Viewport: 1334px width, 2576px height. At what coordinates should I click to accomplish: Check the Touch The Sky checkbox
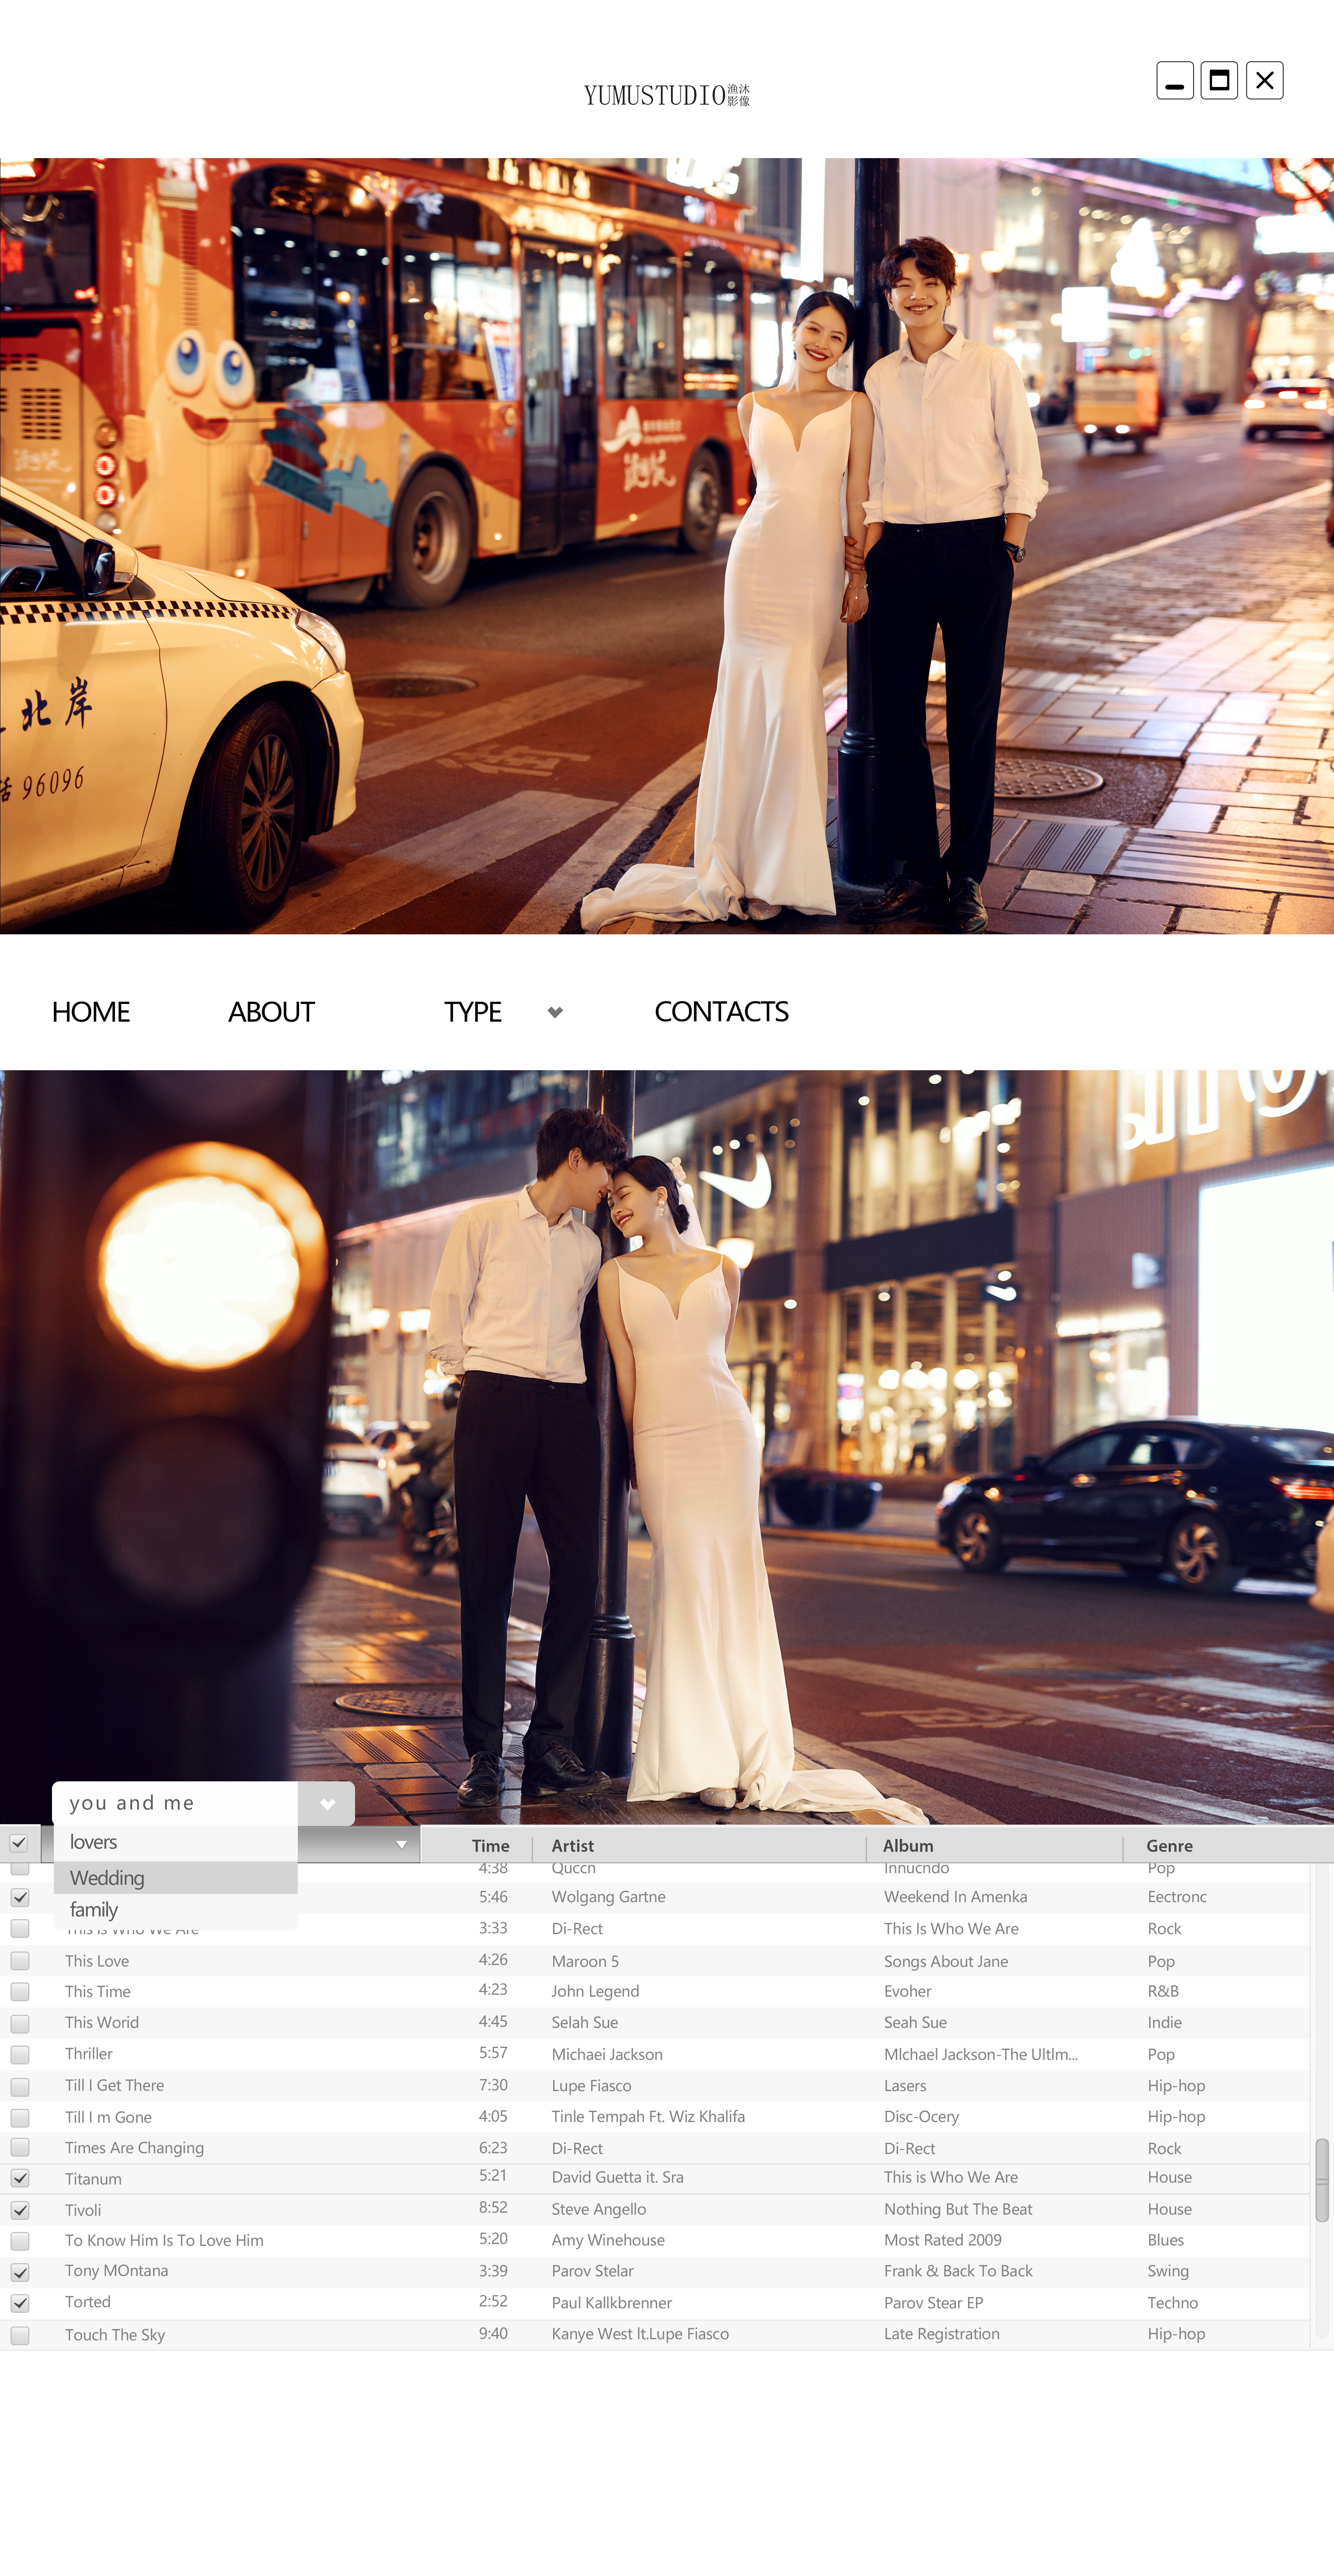click(x=20, y=2335)
